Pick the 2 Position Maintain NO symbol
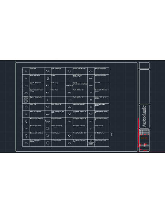The image size is (165, 213). tap(69, 143)
